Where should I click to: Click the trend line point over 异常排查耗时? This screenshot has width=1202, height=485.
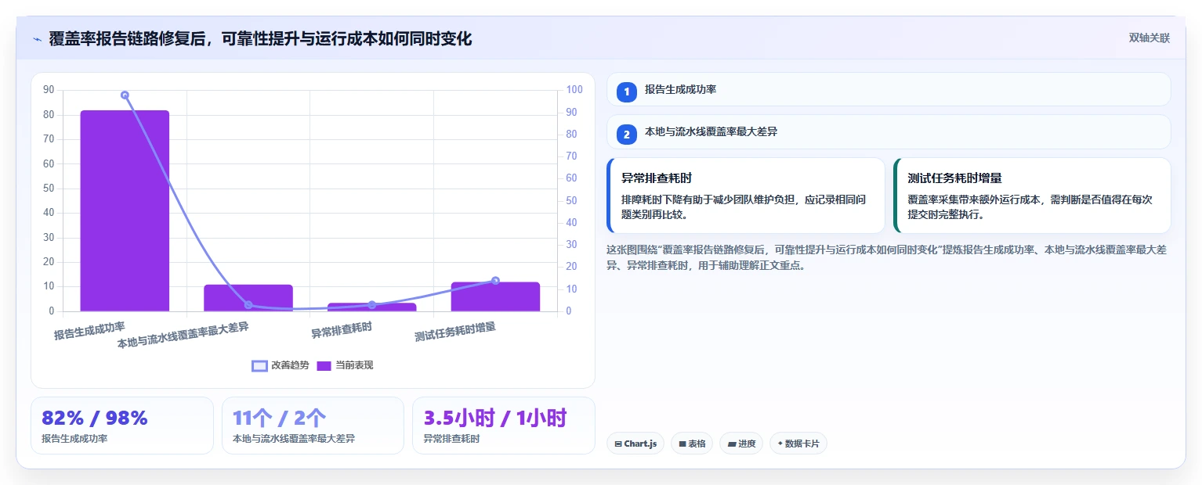point(371,305)
